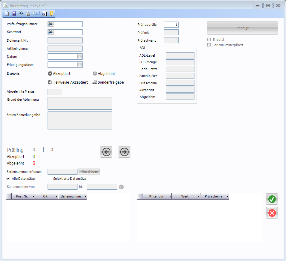Select Akzeptiert result option

(59, 73)
